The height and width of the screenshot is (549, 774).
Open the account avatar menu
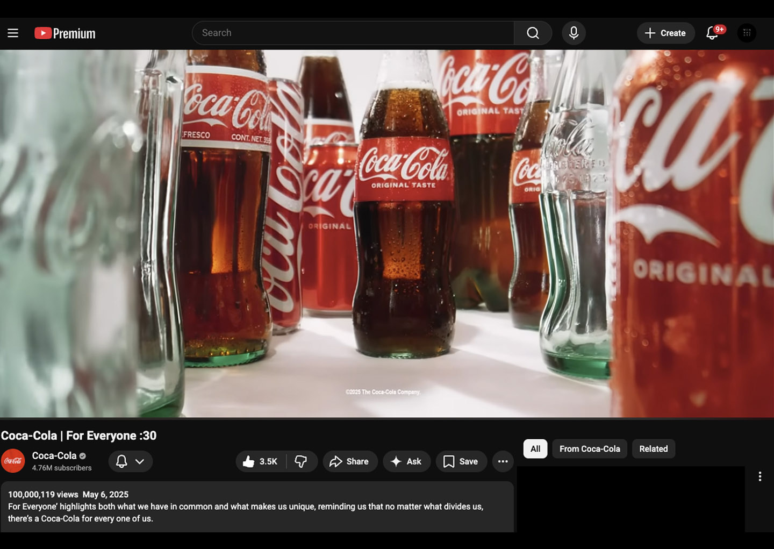pos(747,33)
